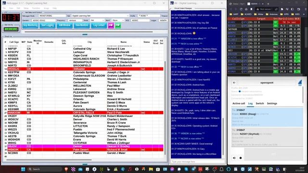Screen dimensions: 308x173
Task: Open the Profile dropdown showing NONE
Action: (149, 16)
